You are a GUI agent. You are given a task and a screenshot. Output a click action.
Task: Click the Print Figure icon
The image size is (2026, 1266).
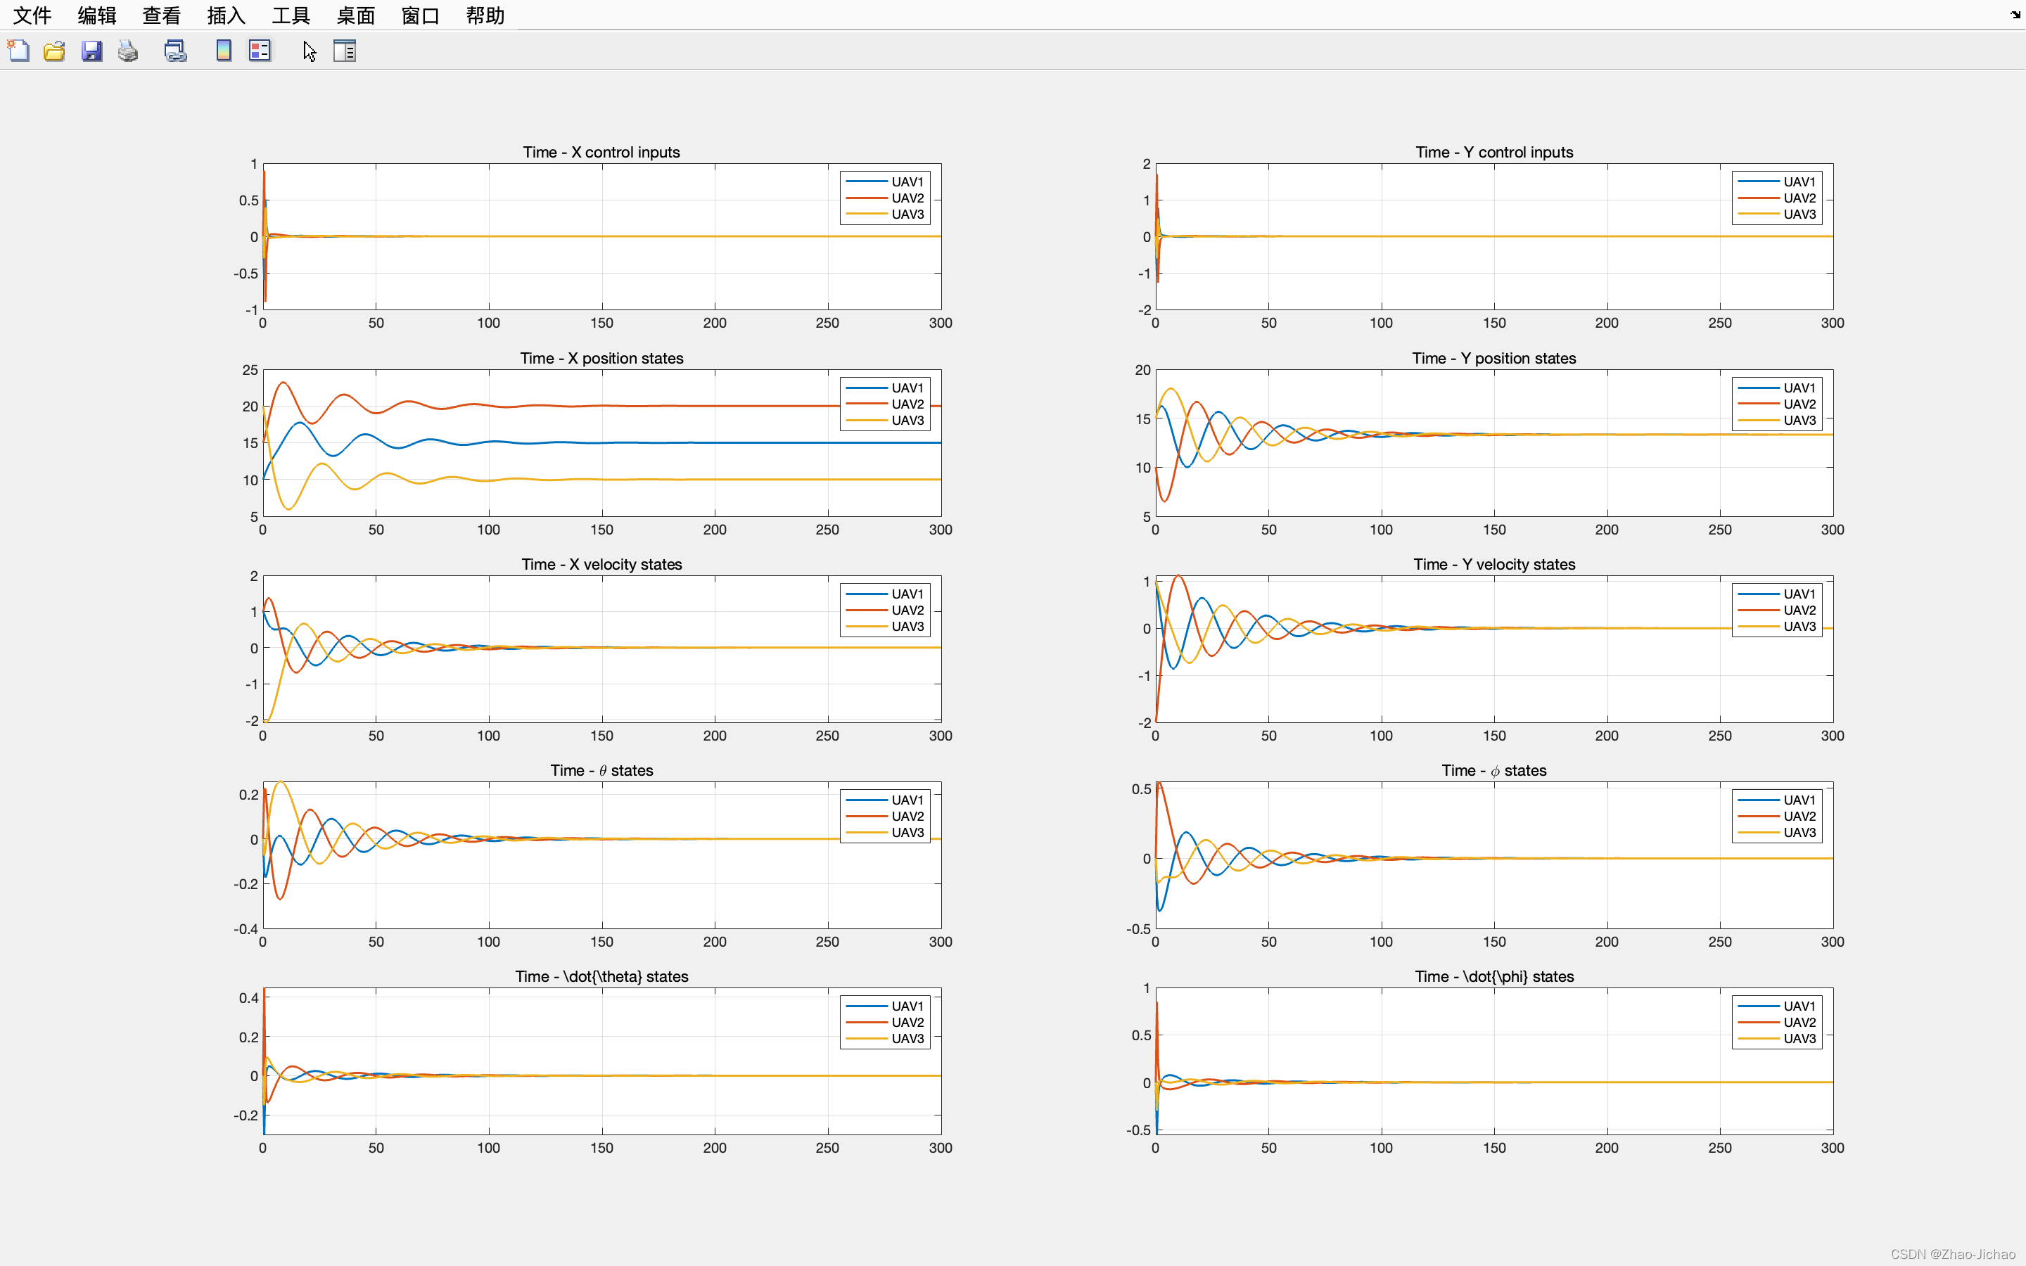(128, 51)
